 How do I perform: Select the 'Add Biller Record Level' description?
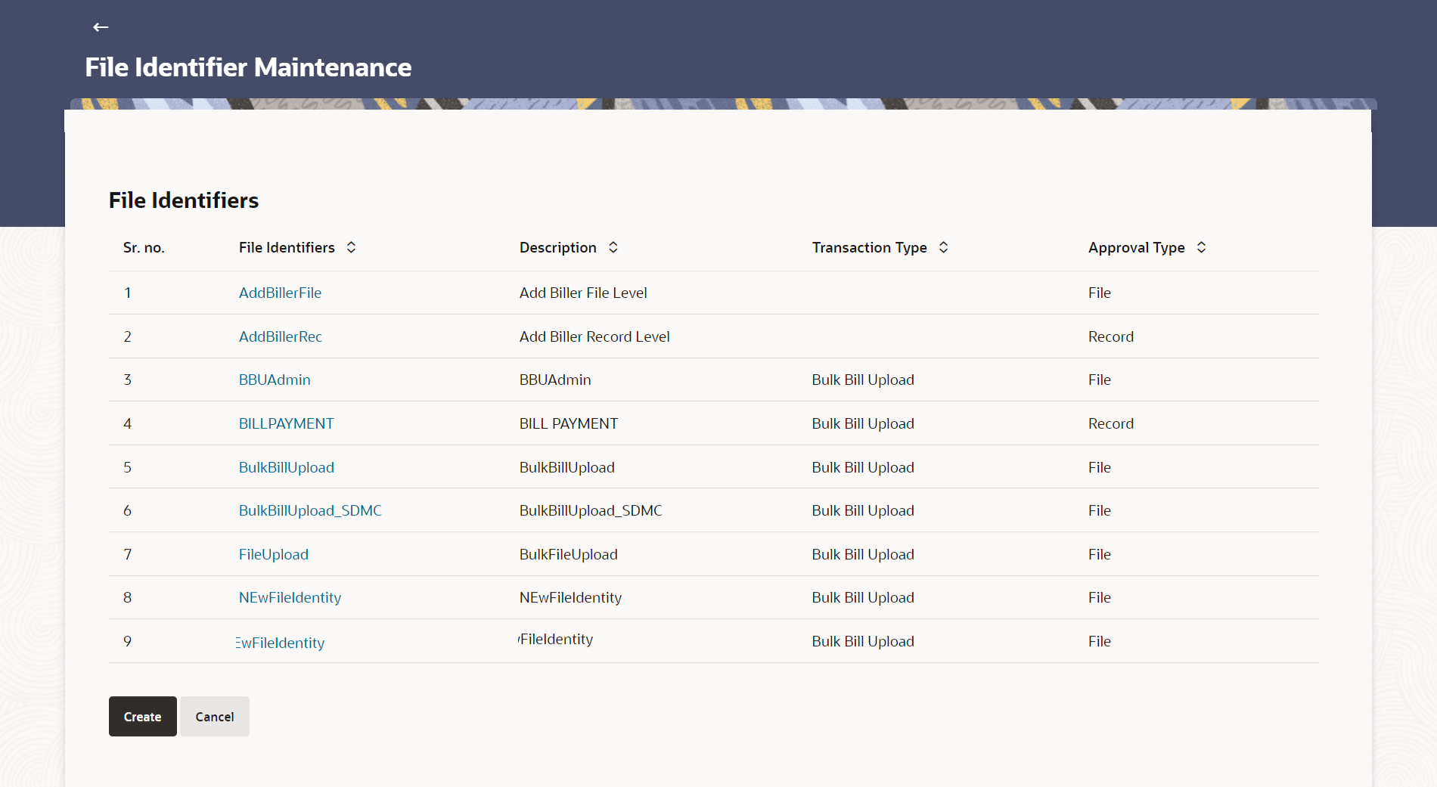[594, 336]
